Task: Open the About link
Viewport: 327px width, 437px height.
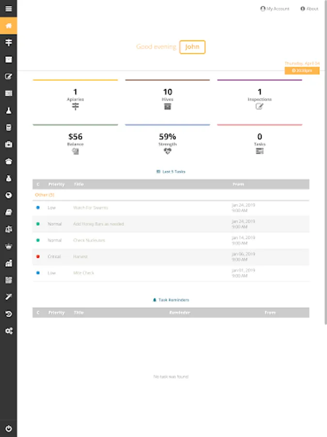Action: tap(309, 9)
